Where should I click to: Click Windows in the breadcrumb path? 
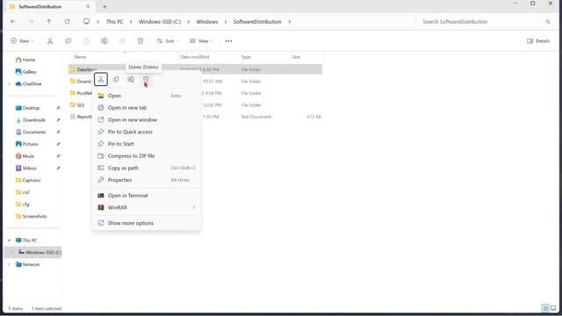pyautogui.click(x=207, y=21)
